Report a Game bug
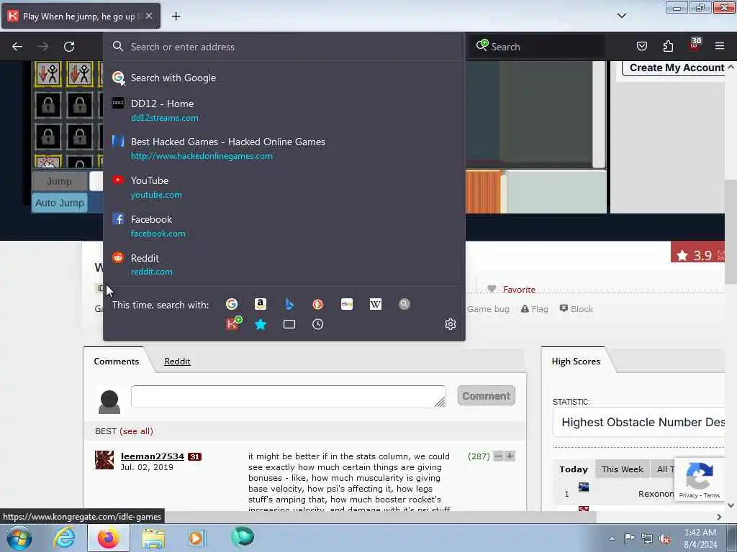 [x=488, y=309]
